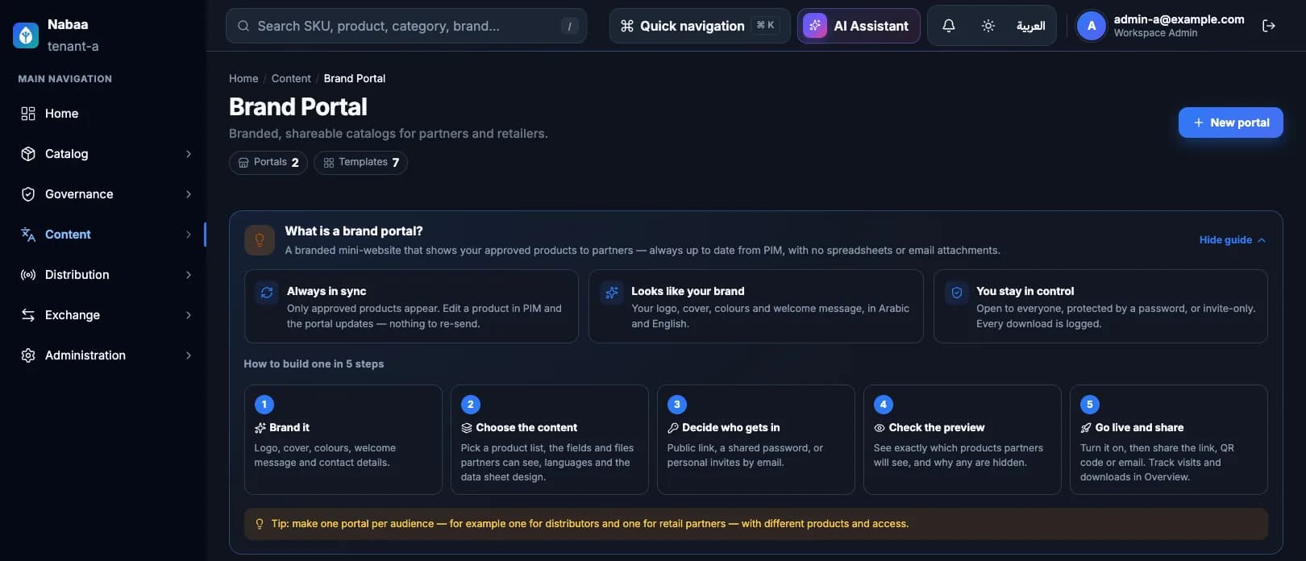The width and height of the screenshot is (1306, 561).
Task: Collapse the guide with Hide guide
Action: click(x=1232, y=240)
